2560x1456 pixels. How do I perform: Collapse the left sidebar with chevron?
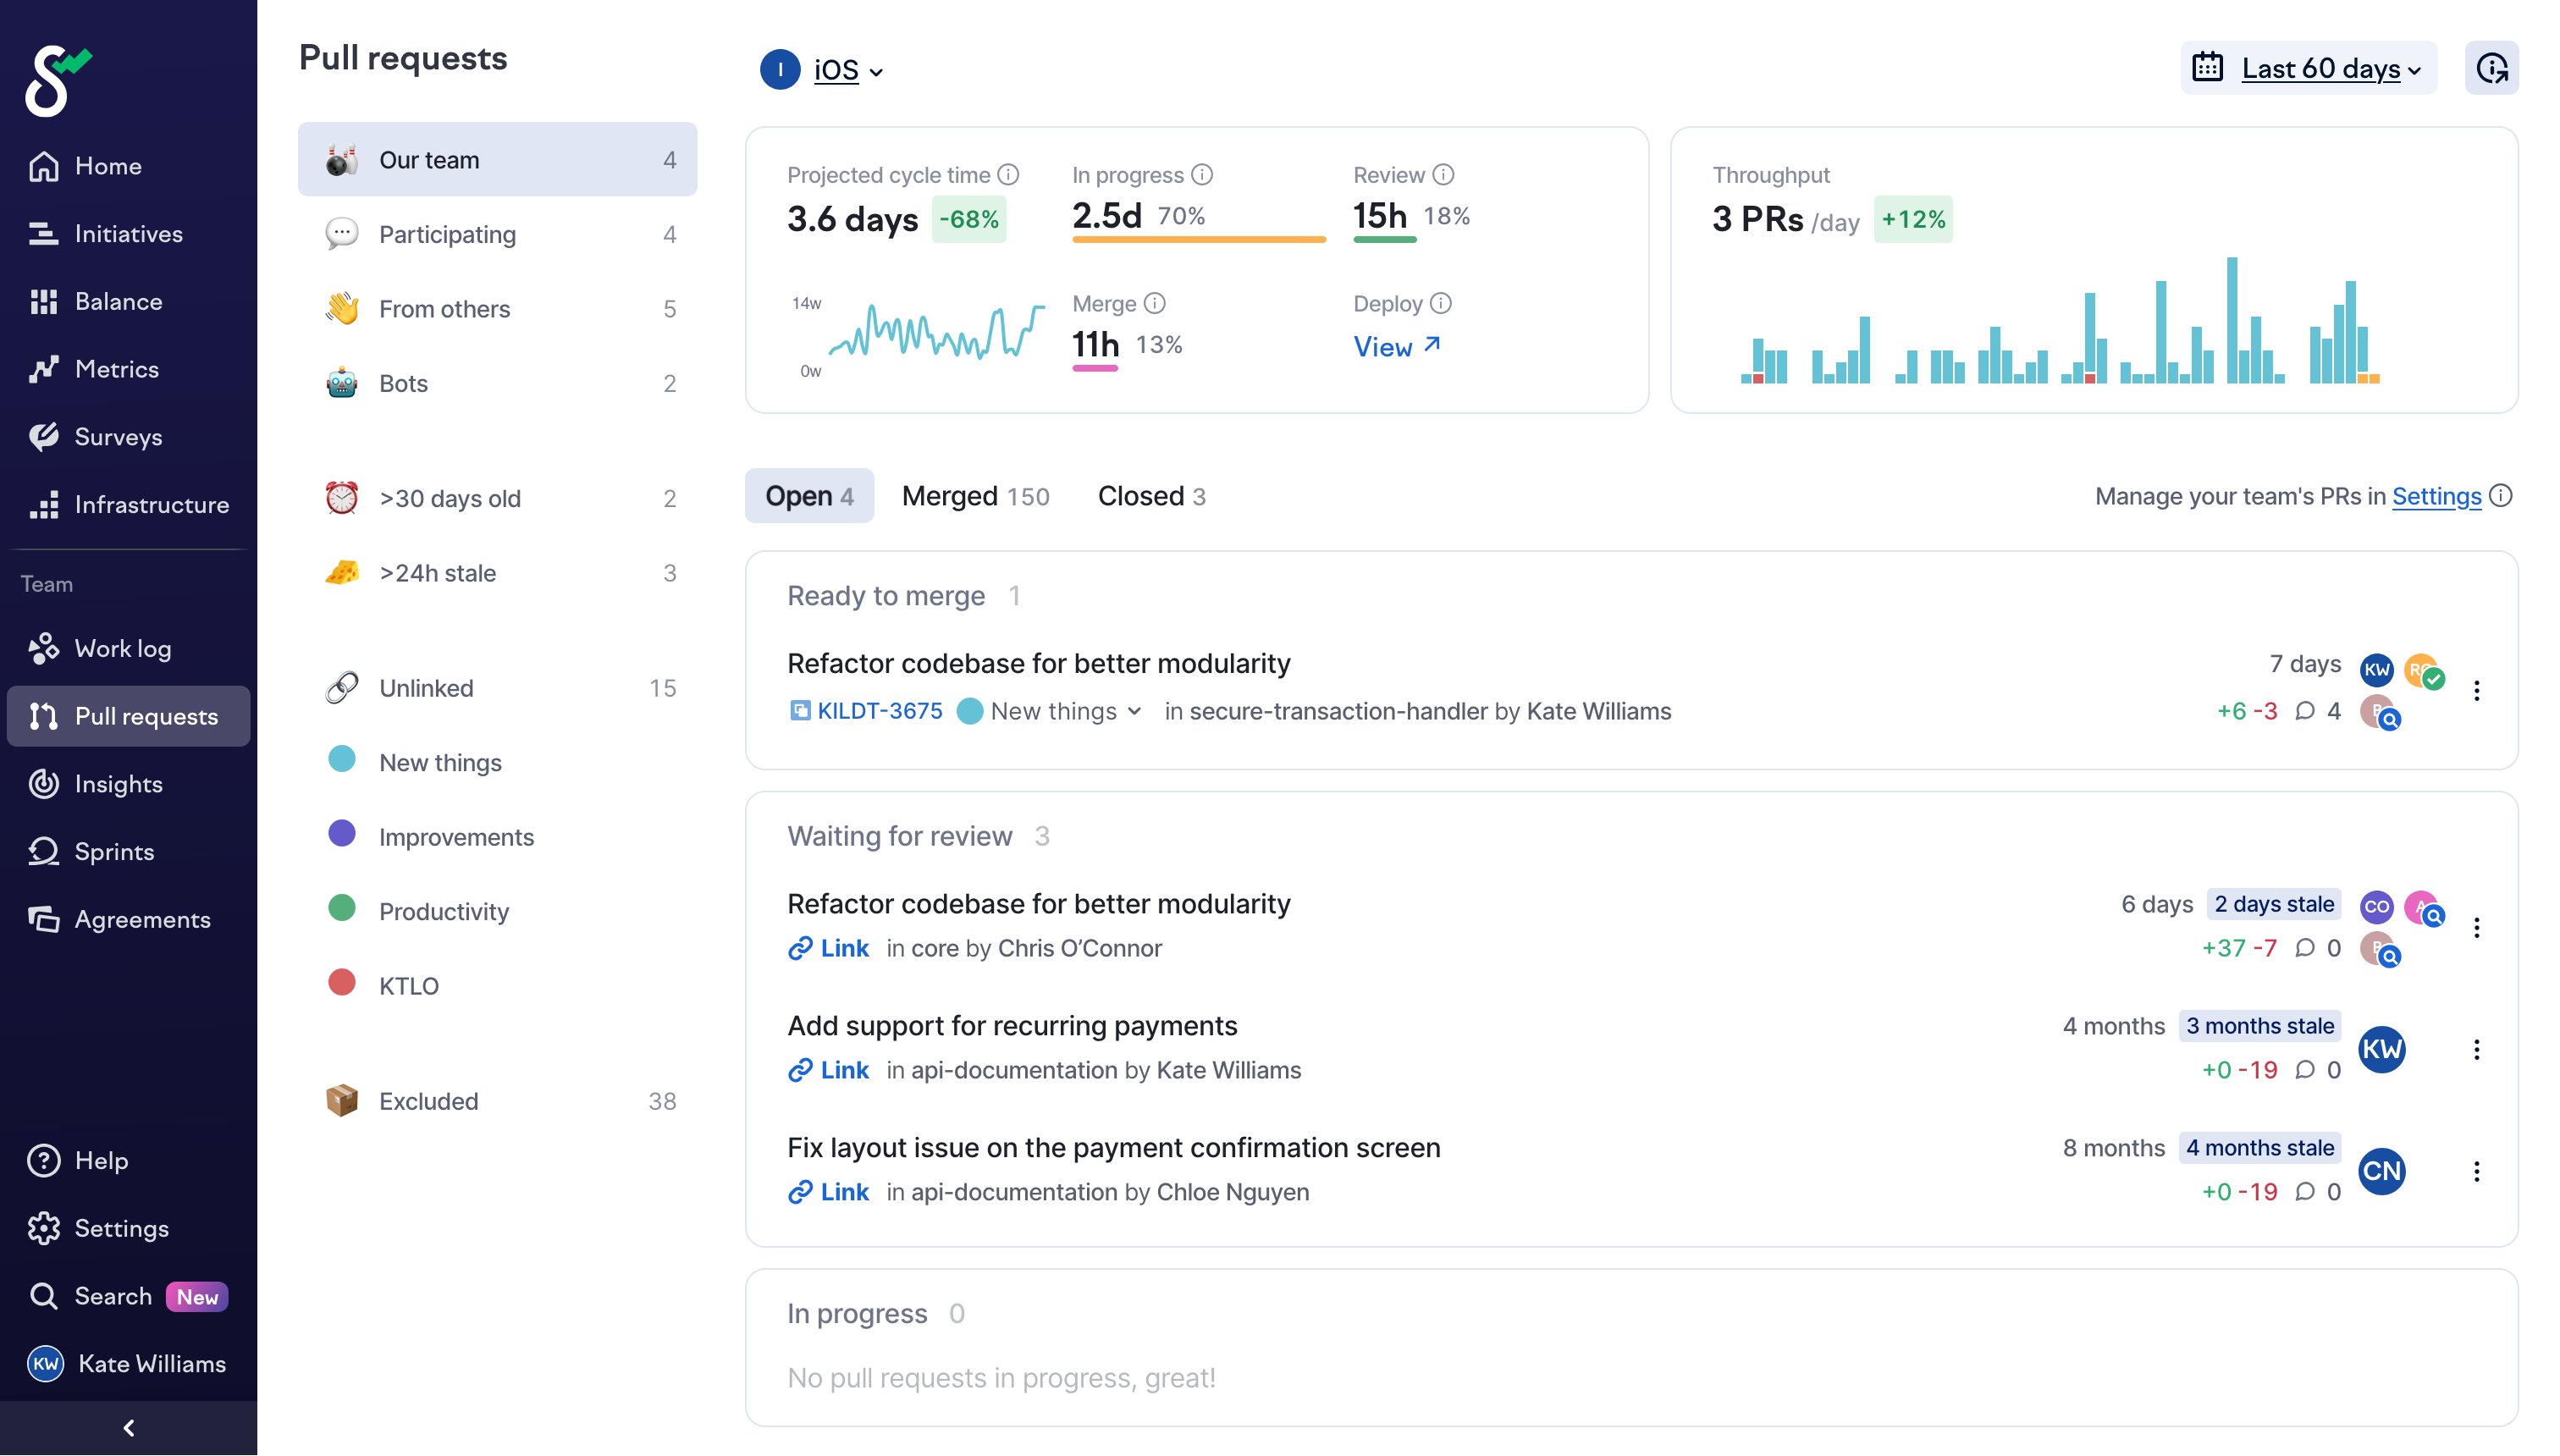click(128, 1427)
